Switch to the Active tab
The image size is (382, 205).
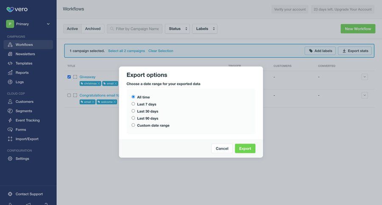click(72, 29)
